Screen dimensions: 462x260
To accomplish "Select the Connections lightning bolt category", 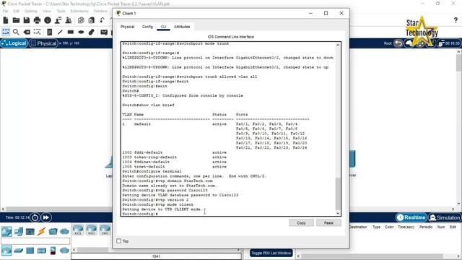I will pyautogui.click(x=41, y=231).
